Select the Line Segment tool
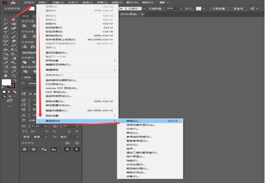The width and height of the screenshot is (265, 183). tap(14, 32)
